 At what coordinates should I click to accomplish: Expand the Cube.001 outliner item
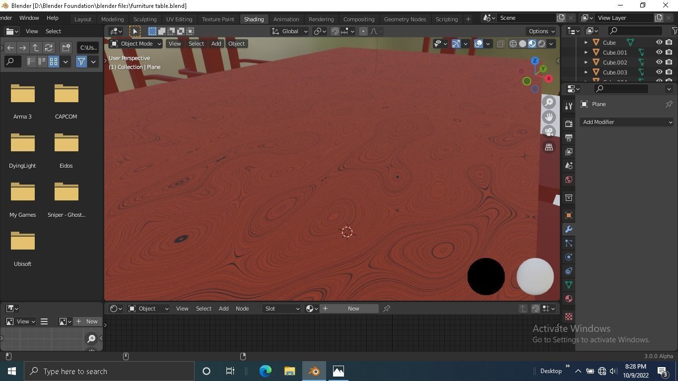586,53
